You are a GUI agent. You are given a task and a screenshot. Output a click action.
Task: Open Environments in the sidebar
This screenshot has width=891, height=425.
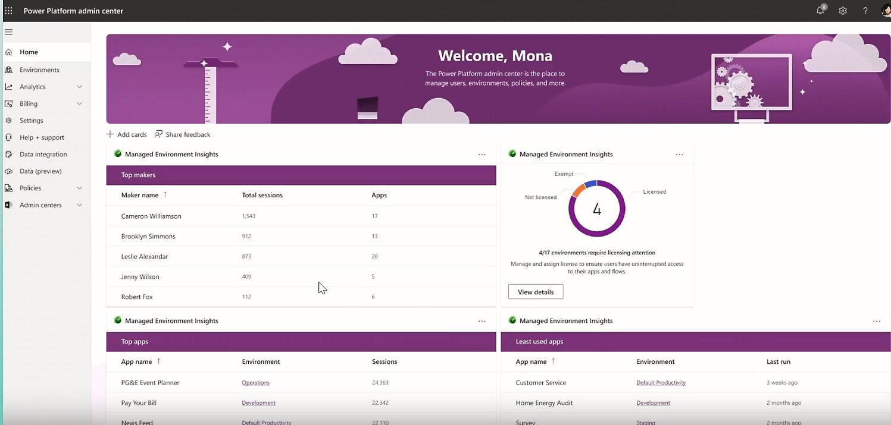click(46, 70)
